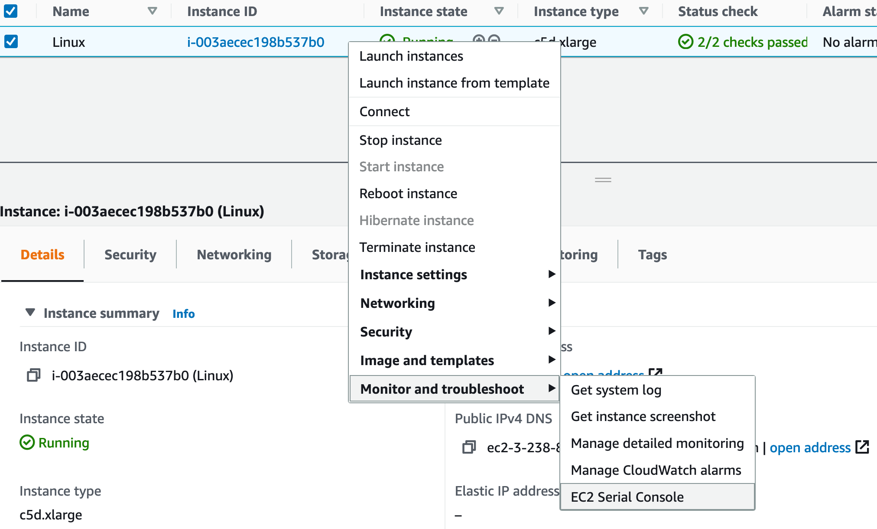Click the panel resize handle divider

603,180
